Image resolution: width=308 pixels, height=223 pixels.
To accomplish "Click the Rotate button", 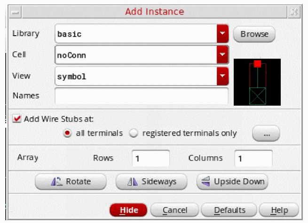I will 69,181.
